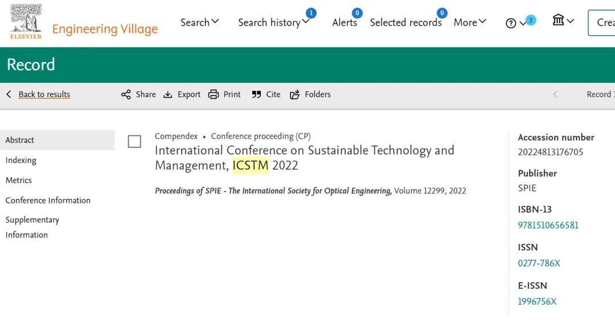This screenshot has width=615, height=324.
Task: Click the Cite label in toolbar
Action: (273, 94)
